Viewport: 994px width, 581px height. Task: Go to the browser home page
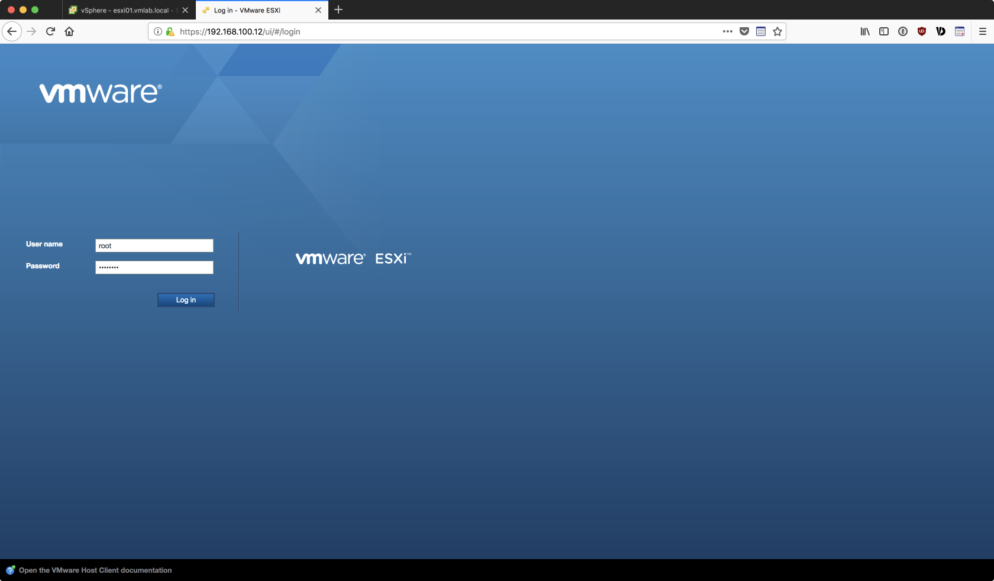click(x=69, y=31)
